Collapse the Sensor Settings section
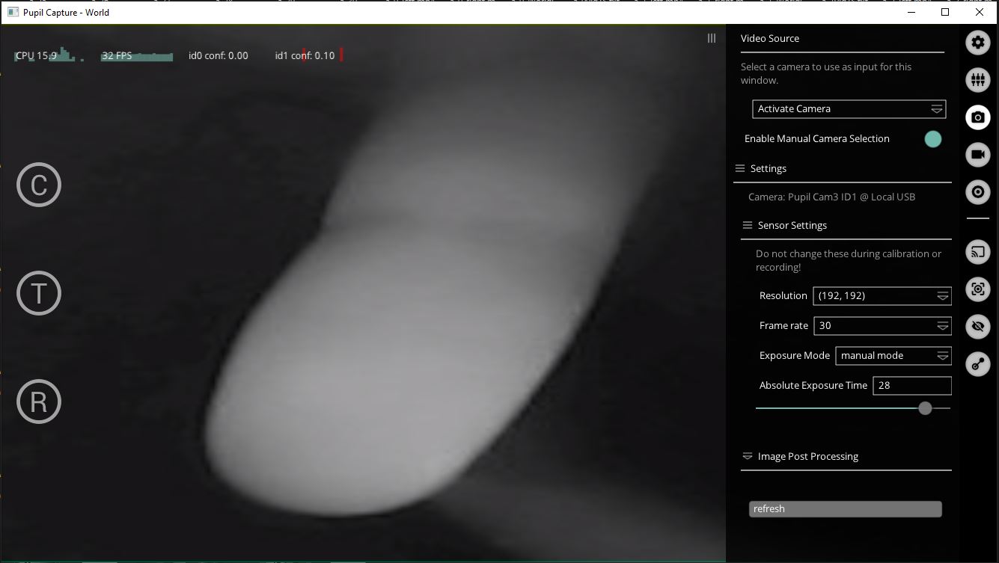This screenshot has height=563, width=999. [747, 225]
